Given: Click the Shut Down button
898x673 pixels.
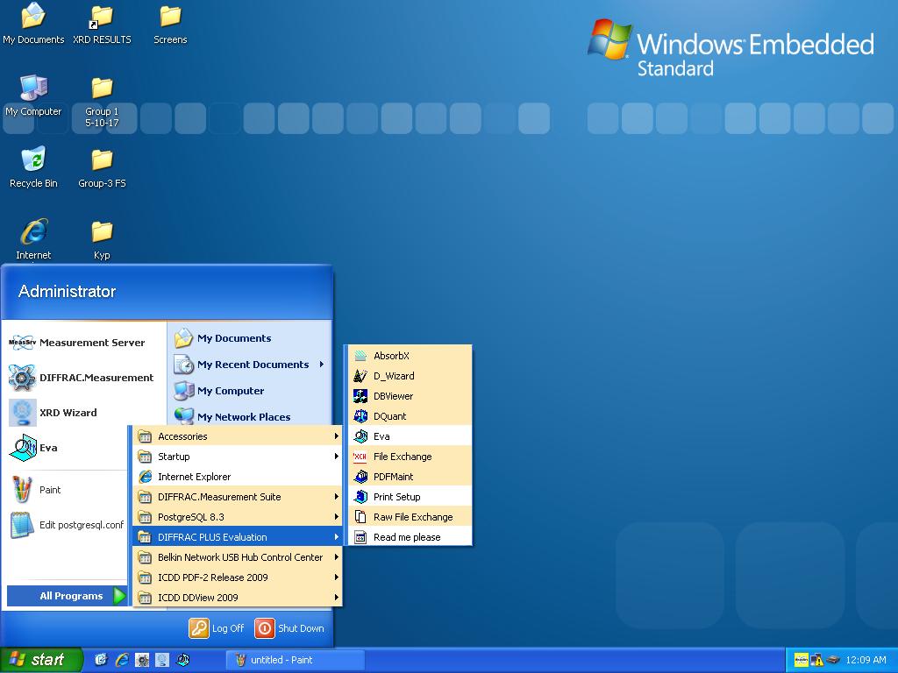Looking at the screenshot, I should tap(290, 628).
